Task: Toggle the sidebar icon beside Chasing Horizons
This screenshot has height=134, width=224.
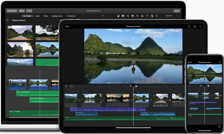Action: pyautogui.click(x=8, y=20)
